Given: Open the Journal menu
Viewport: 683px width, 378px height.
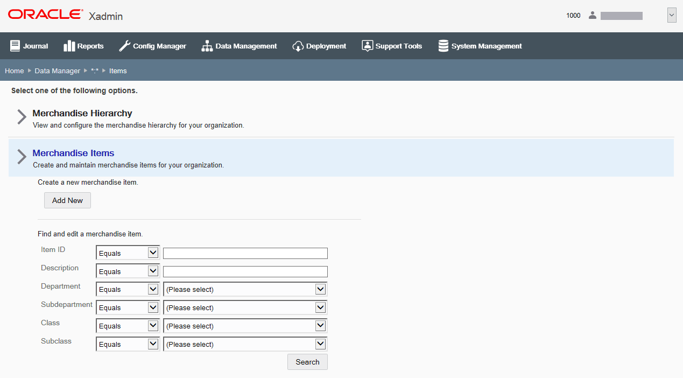Looking at the screenshot, I should (x=29, y=46).
